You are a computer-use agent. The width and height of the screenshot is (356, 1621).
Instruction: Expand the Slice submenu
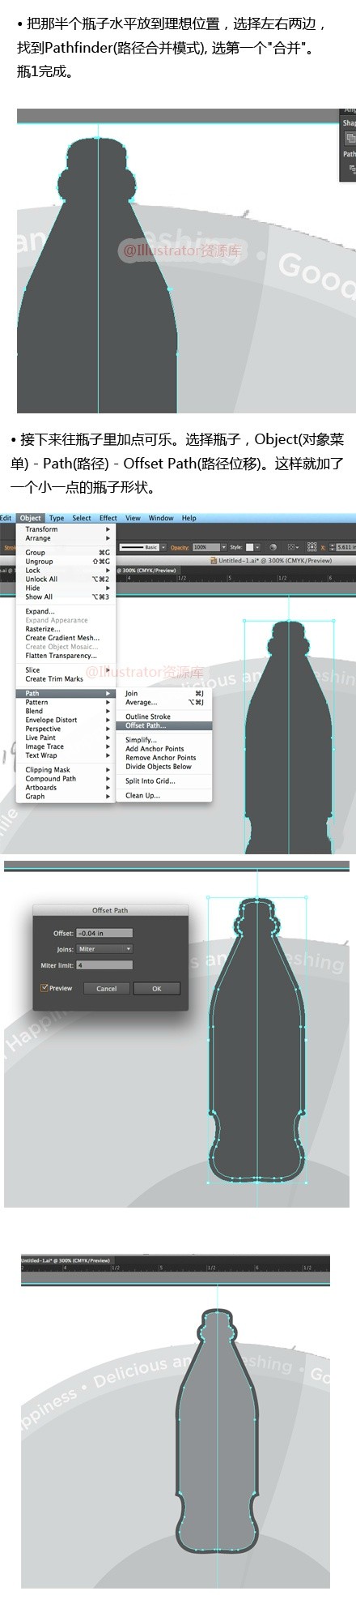pos(66,670)
